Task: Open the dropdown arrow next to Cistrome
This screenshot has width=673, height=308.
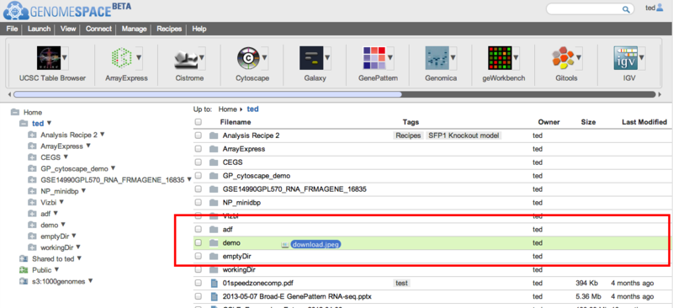Action: 201,57
